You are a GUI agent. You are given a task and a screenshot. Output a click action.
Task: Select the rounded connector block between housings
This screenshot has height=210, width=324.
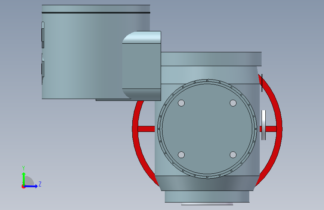point(142,66)
